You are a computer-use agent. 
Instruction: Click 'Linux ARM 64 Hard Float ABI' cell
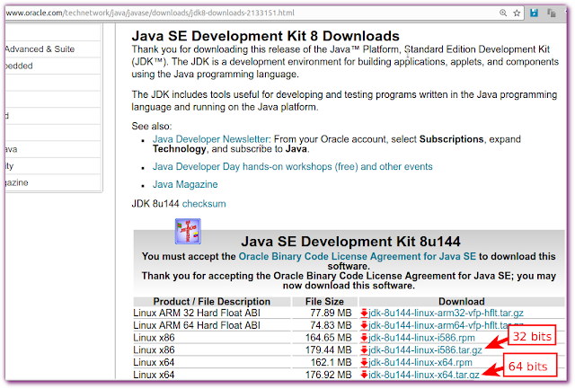click(x=197, y=325)
